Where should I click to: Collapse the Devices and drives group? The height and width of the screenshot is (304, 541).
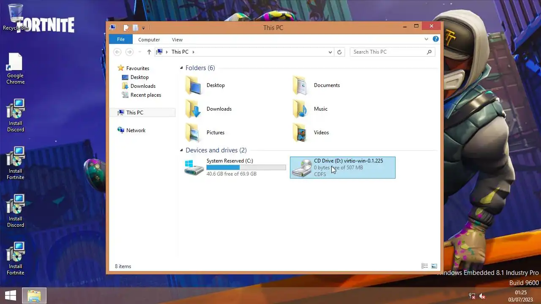click(181, 150)
